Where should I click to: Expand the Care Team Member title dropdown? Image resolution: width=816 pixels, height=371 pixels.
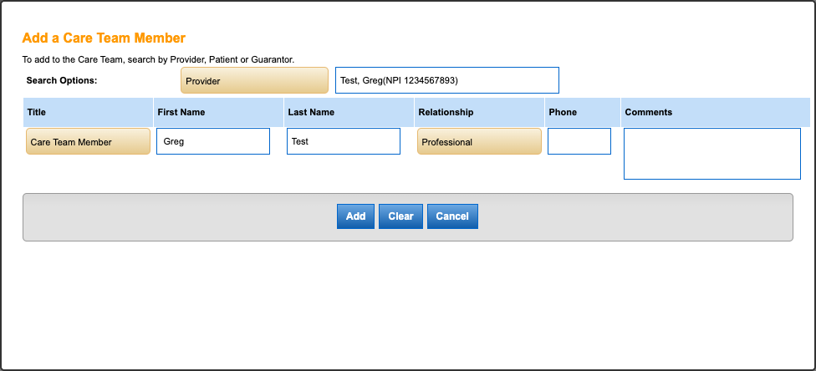point(88,142)
